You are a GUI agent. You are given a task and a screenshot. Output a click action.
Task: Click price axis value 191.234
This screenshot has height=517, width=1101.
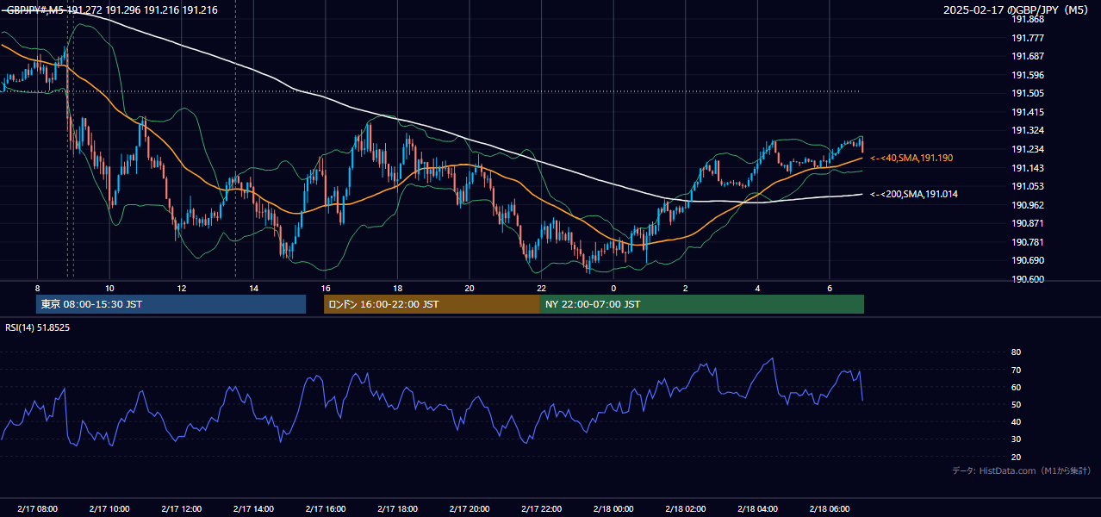(1027, 149)
